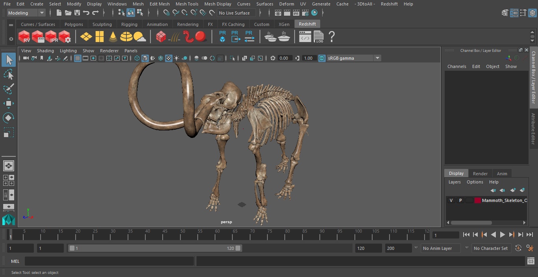The image size is (538, 277).
Task: Open Redshift help question mark icon
Action: [x=332, y=37]
